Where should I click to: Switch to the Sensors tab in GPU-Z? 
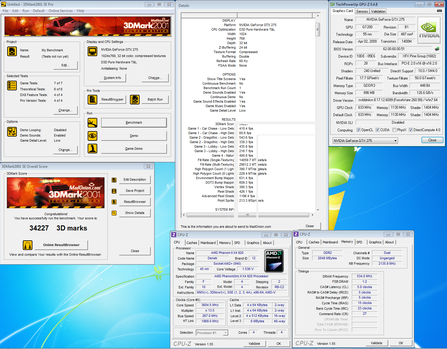pyautogui.click(x=362, y=11)
